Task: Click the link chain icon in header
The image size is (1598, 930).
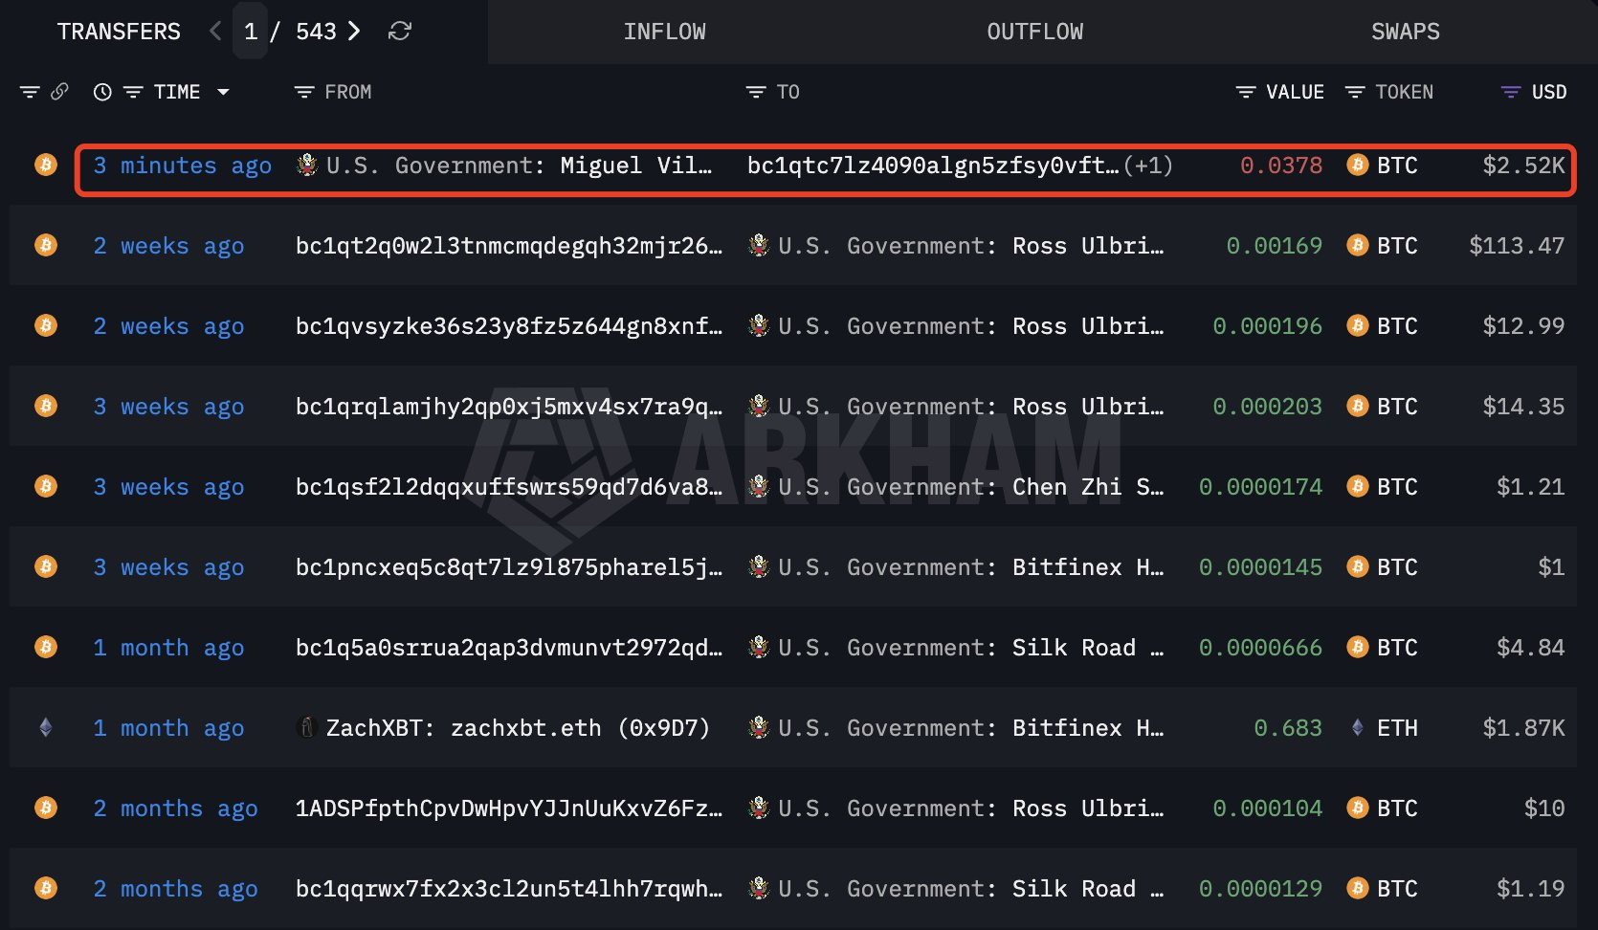Action: (x=59, y=92)
